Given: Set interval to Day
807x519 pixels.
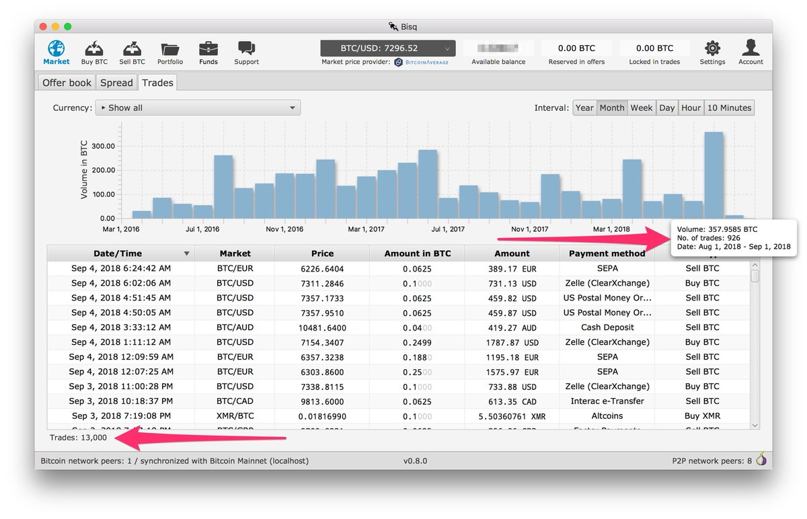Looking at the screenshot, I should click(x=666, y=108).
